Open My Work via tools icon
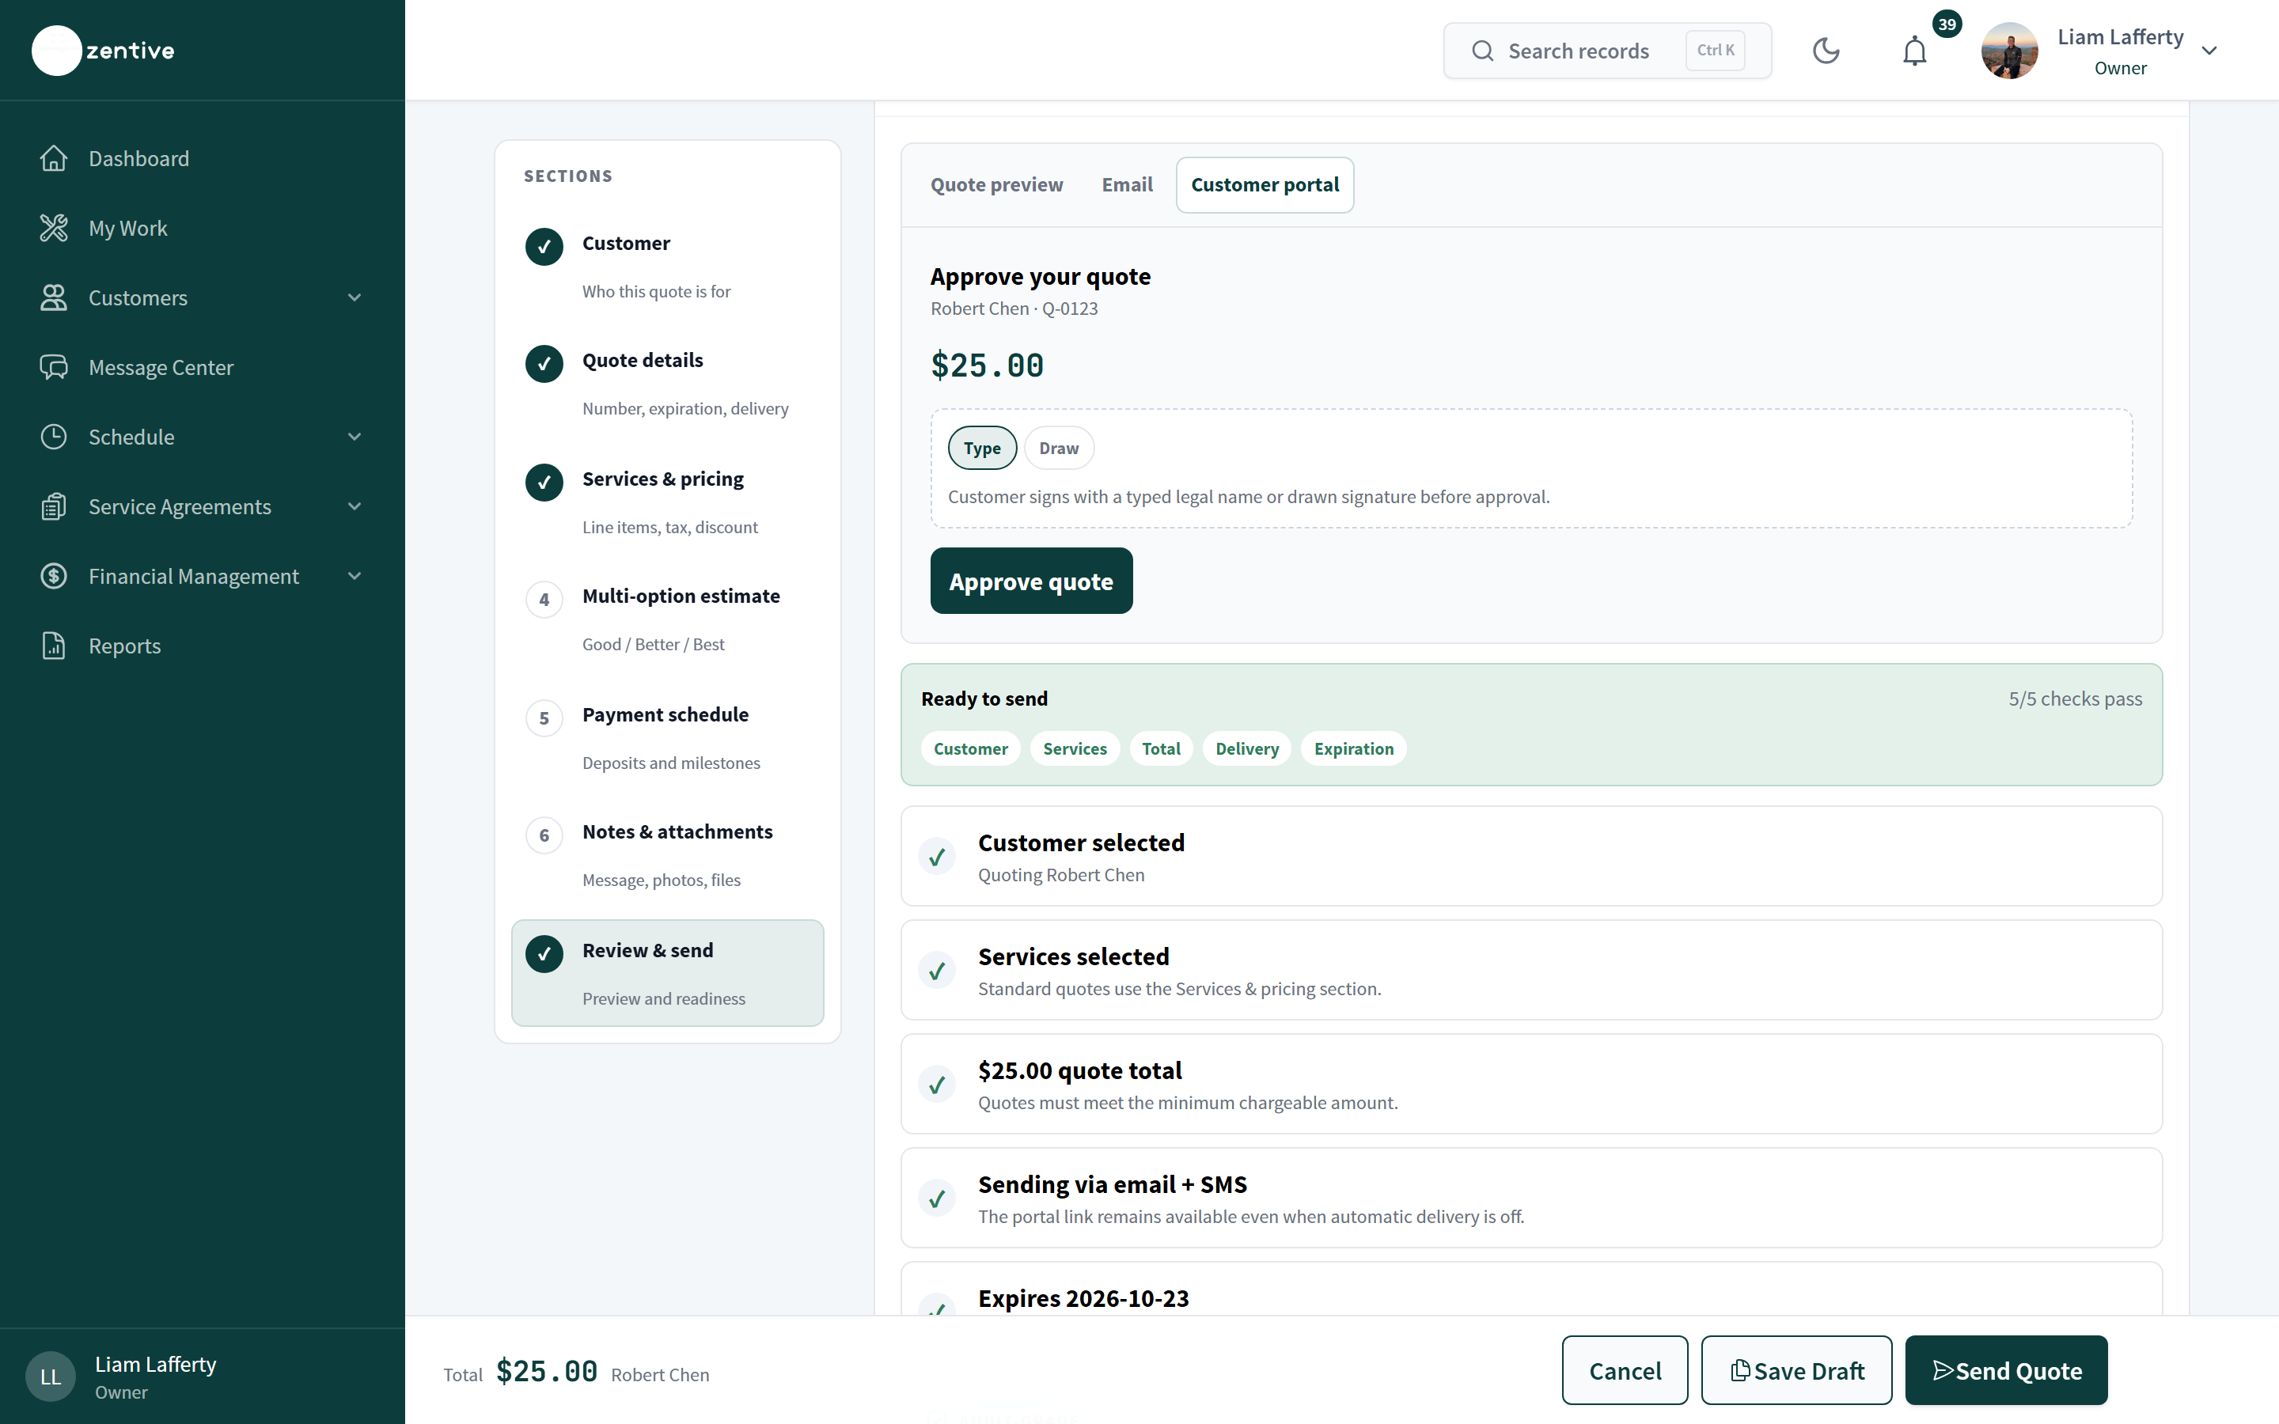 tap(54, 228)
